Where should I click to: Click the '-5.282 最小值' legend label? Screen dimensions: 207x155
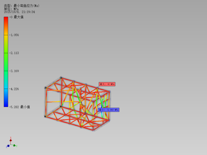(x=20, y=107)
